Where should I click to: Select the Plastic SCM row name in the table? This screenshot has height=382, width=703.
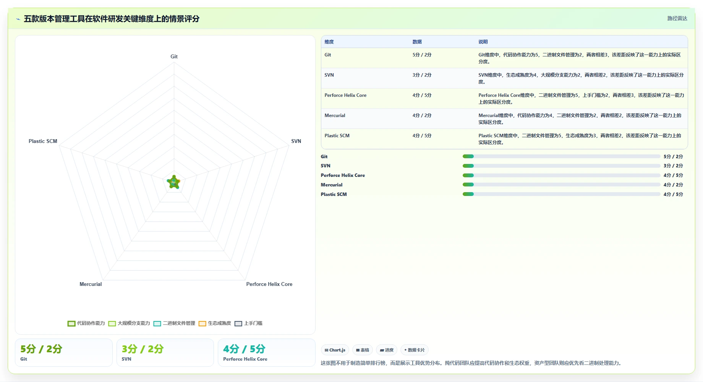pos(337,136)
